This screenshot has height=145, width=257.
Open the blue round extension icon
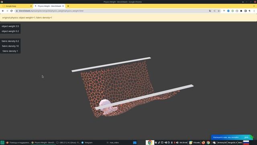(228, 11)
